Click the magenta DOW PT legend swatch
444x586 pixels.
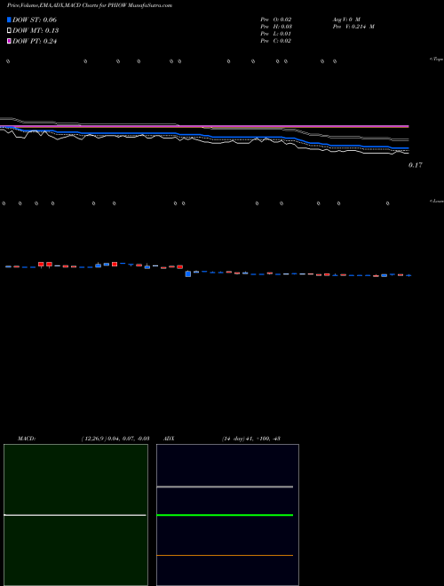pyautogui.click(x=9, y=42)
